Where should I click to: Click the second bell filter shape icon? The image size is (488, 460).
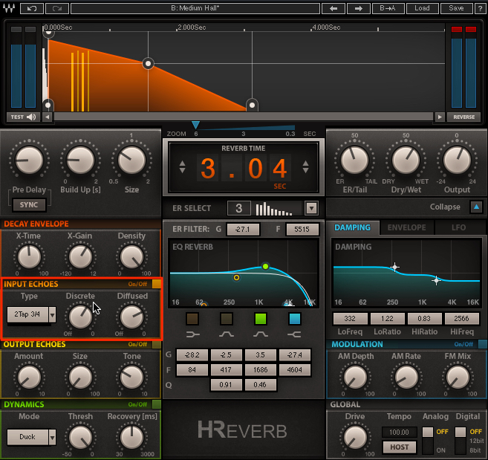tap(261, 334)
